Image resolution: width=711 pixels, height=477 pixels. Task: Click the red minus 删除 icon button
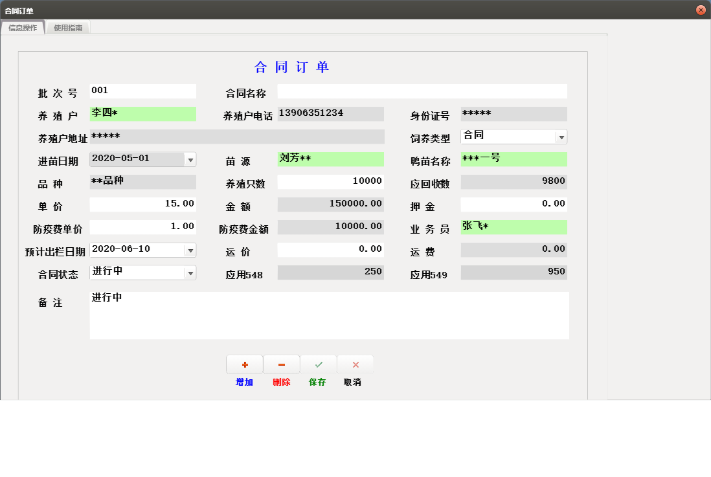coord(282,365)
